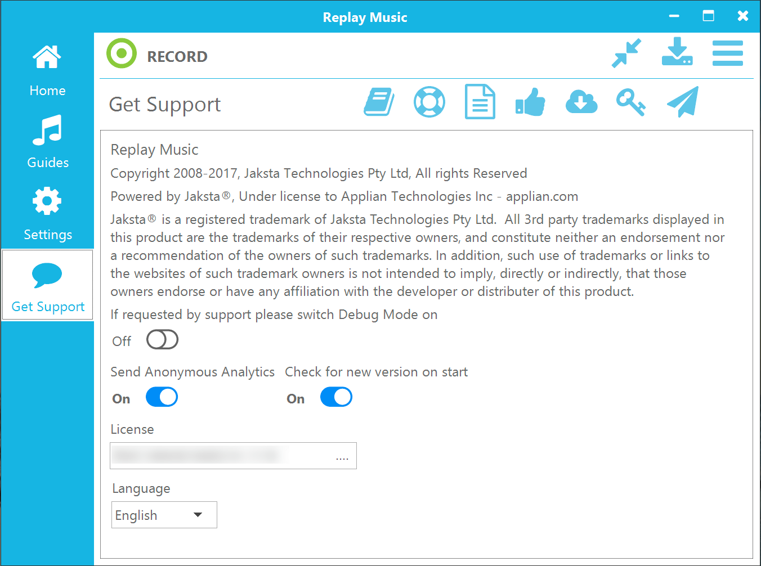761x566 pixels.
Task: Click the compact mode arrows icon
Action: 626,53
